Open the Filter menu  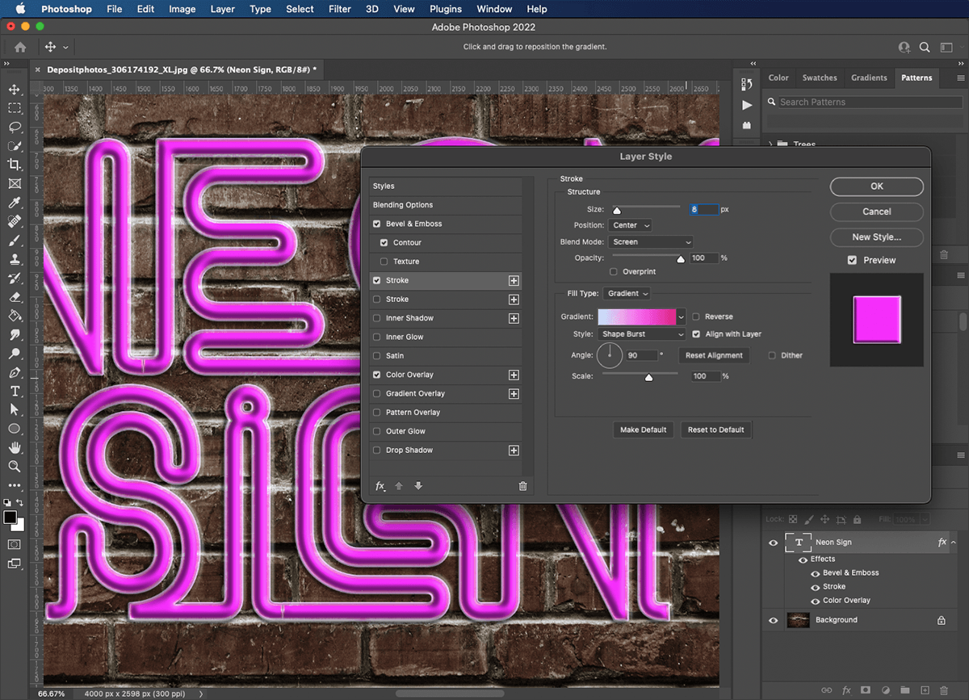coord(339,9)
